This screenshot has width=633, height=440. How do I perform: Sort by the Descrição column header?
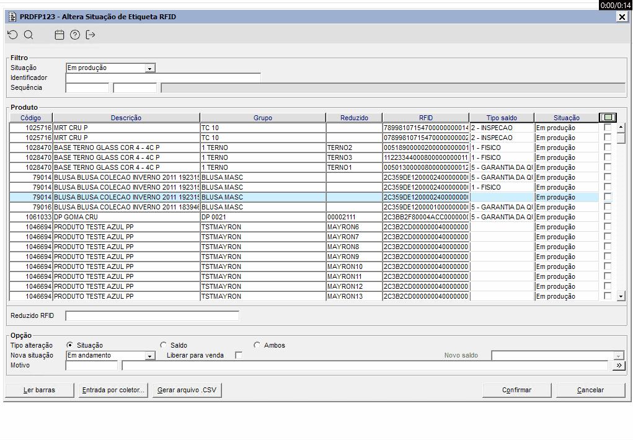click(x=126, y=118)
